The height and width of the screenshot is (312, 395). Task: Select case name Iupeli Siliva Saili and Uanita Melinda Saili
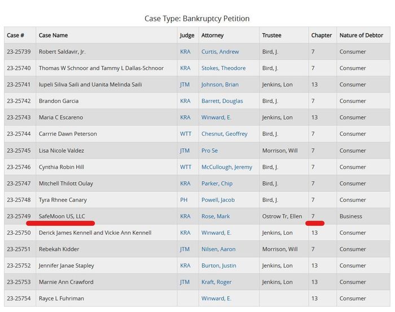pos(90,85)
